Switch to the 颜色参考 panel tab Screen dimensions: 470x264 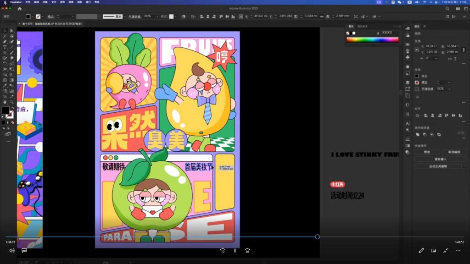click(362, 27)
